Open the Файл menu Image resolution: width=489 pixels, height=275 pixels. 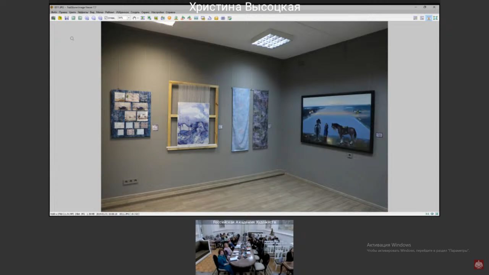coord(54,12)
